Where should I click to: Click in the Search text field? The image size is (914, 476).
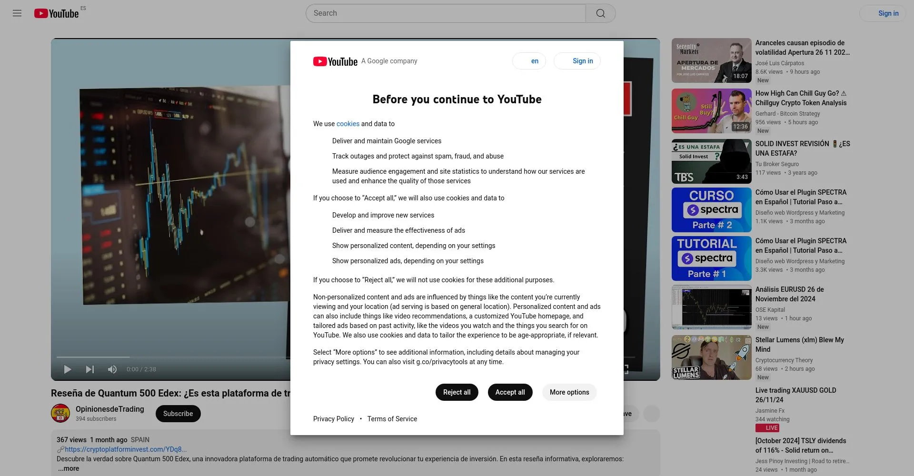pyautogui.click(x=446, y=13)
